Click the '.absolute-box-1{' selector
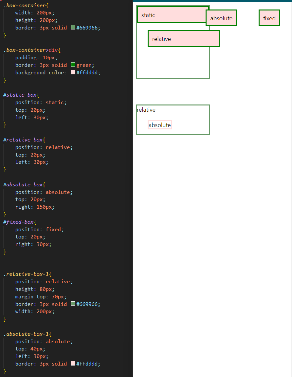This screenshot has width=292, height=377. tap(27, 334)
